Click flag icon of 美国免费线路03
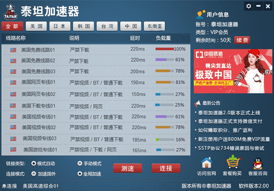Image resolution: width=274 pixels, height=191 pixels. click(x=13, y=72)
